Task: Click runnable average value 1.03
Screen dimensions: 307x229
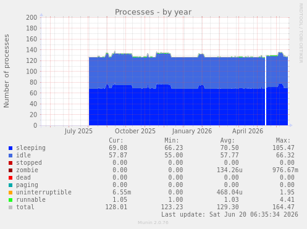Action: [231, 200]
